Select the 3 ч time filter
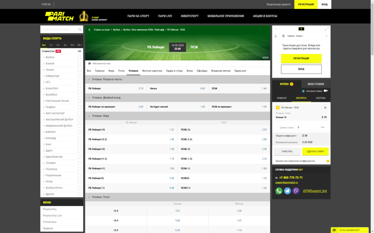 pos(58,45)
